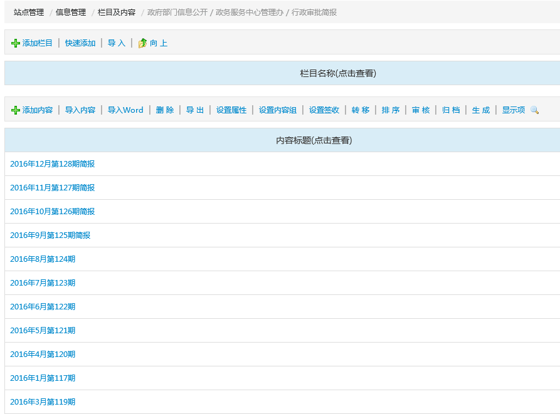The image size is (560, 414).
Task: Choose 导入Word in the content toolbar
Action: tap(125, 110)
